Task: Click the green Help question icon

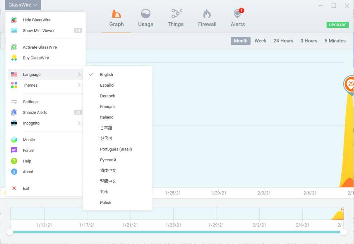Action: [14, 161]
